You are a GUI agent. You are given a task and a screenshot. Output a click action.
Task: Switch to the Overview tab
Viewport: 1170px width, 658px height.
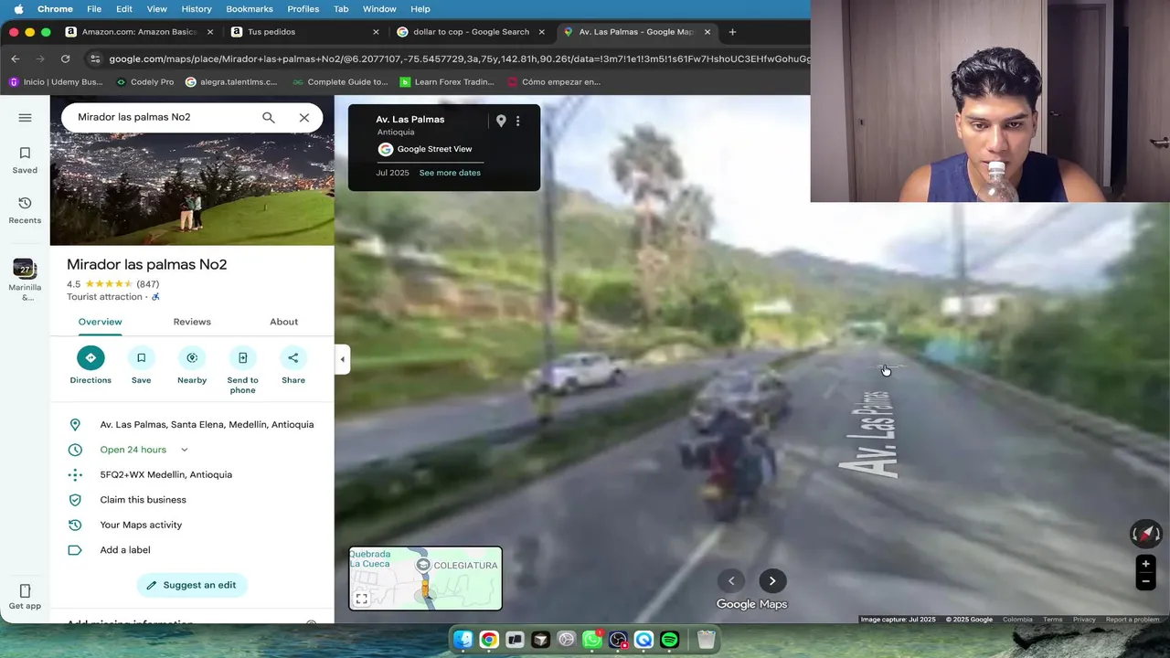(x=100, y=322)
